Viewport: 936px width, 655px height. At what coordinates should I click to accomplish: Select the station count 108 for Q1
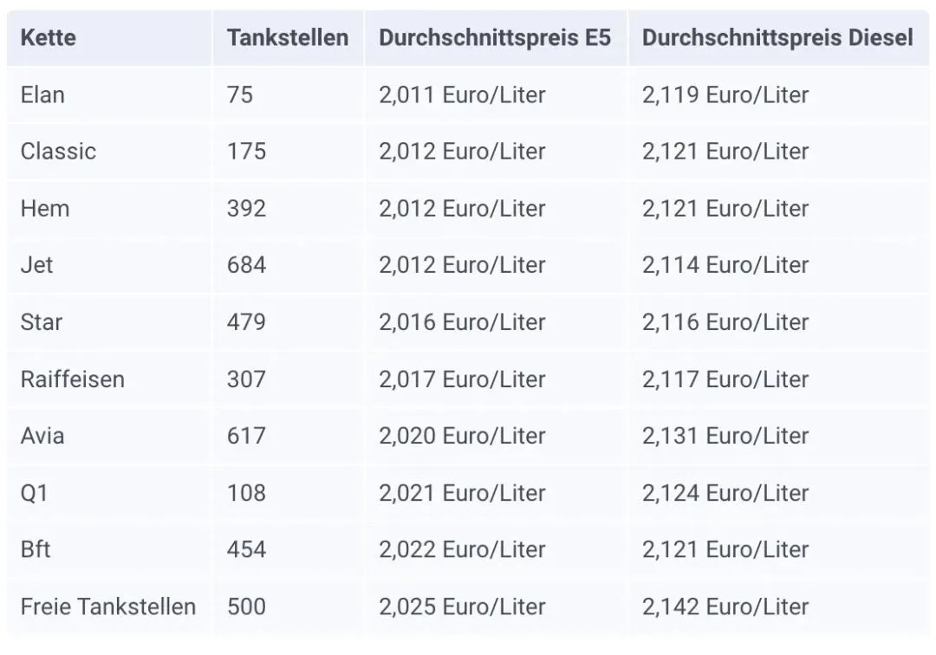point(247,493)
